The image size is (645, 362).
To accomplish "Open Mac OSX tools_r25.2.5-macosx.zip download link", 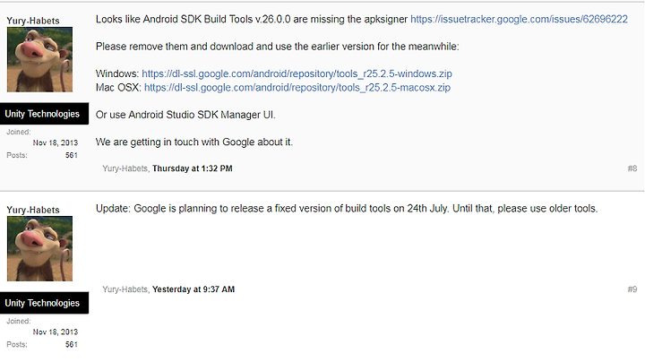I will click(297, 88).
